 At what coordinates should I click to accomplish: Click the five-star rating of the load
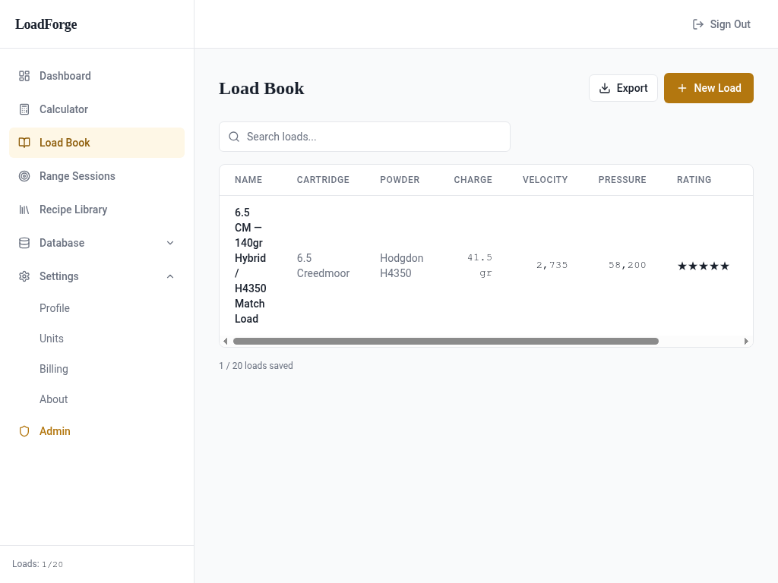point(704,266)
